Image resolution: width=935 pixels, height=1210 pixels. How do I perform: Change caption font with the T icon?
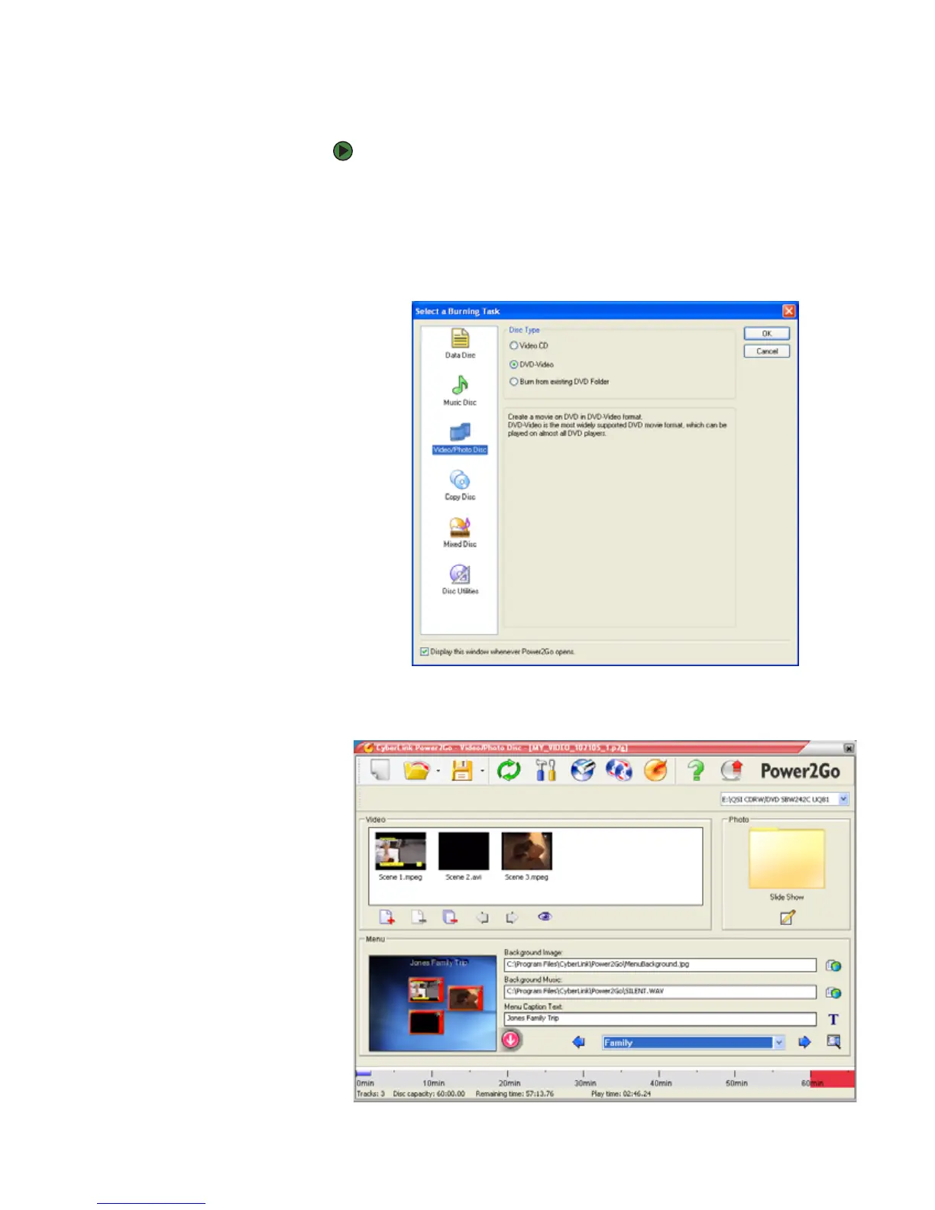click(x=833, y=1019)
